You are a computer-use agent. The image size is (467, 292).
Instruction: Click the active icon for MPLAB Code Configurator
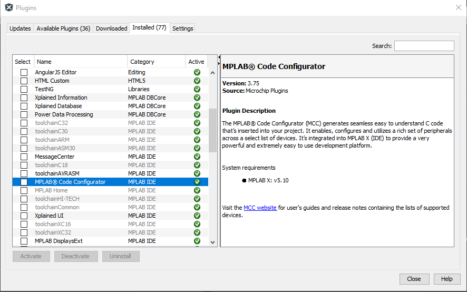pos(197,182)
